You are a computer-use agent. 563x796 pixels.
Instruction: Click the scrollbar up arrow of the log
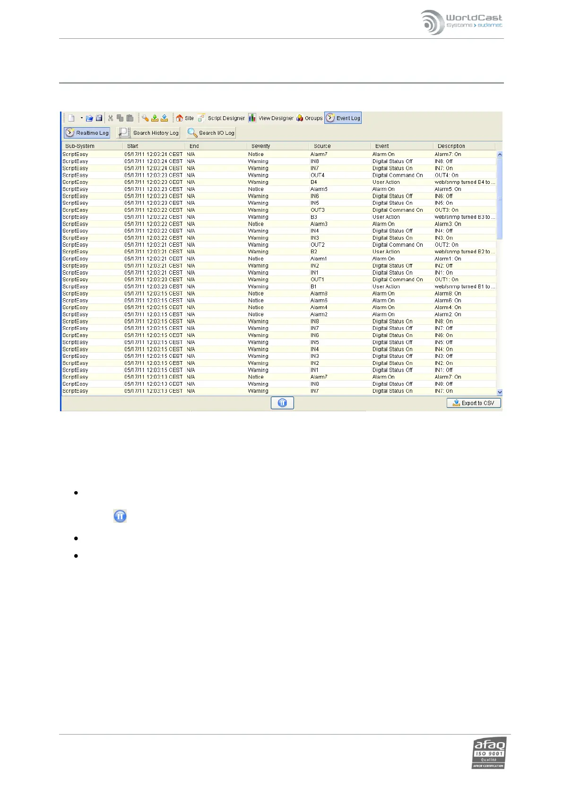[x=500, y=155]
